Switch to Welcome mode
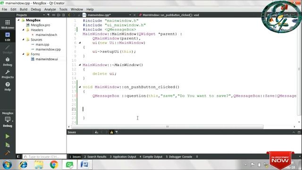This screenshot has width=302, height=170. (x=8, y=25)
